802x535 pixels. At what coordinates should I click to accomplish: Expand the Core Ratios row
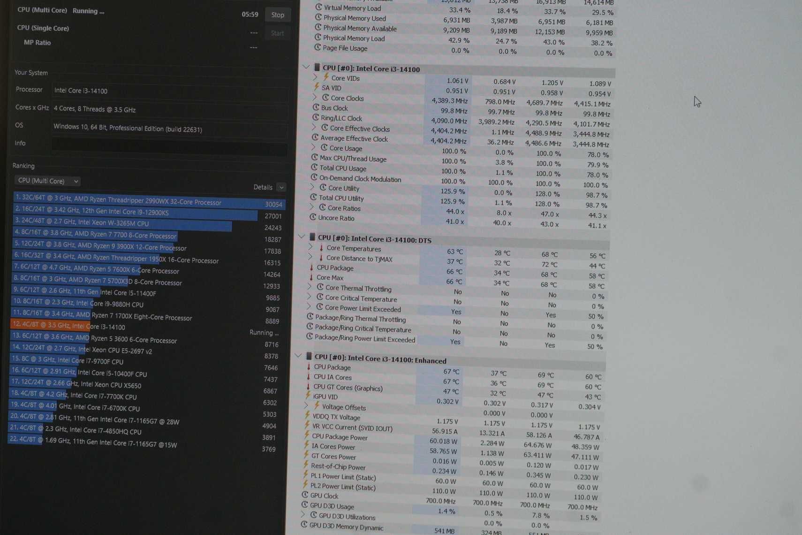[312, 207]
